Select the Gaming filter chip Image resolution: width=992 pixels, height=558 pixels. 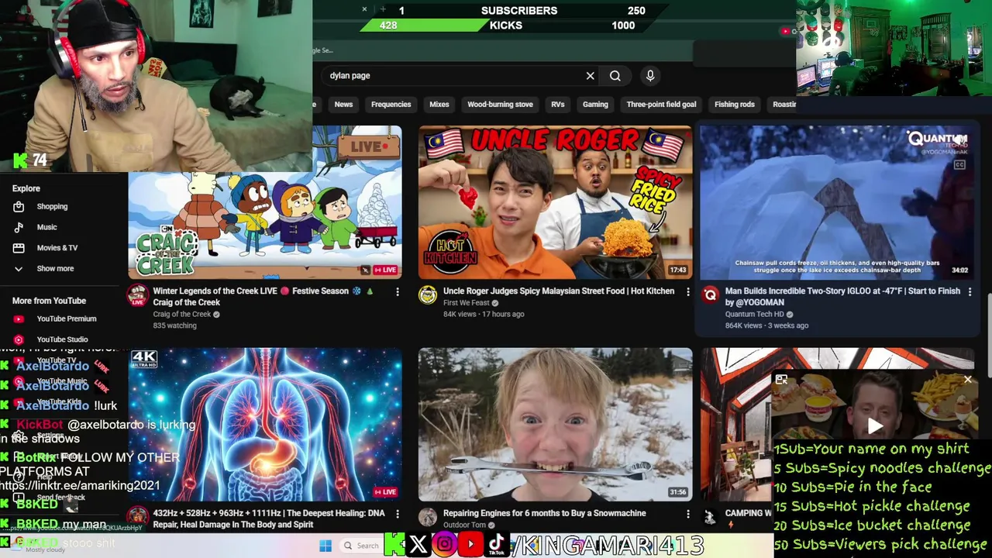[x=595, y=105]
